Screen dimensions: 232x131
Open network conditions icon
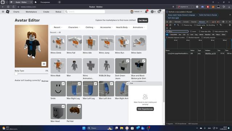(x=221, y=25)
